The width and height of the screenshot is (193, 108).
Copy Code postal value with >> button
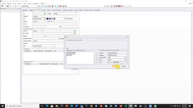[96, 58]
